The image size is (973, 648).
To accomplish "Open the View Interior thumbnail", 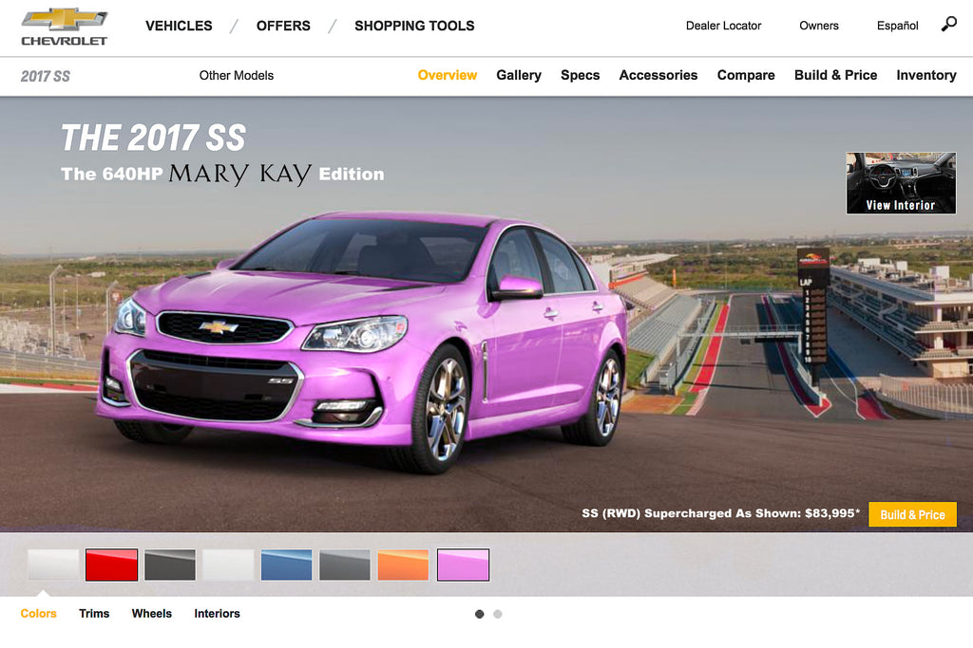I will pyautogui.click(x=901, y=183).
